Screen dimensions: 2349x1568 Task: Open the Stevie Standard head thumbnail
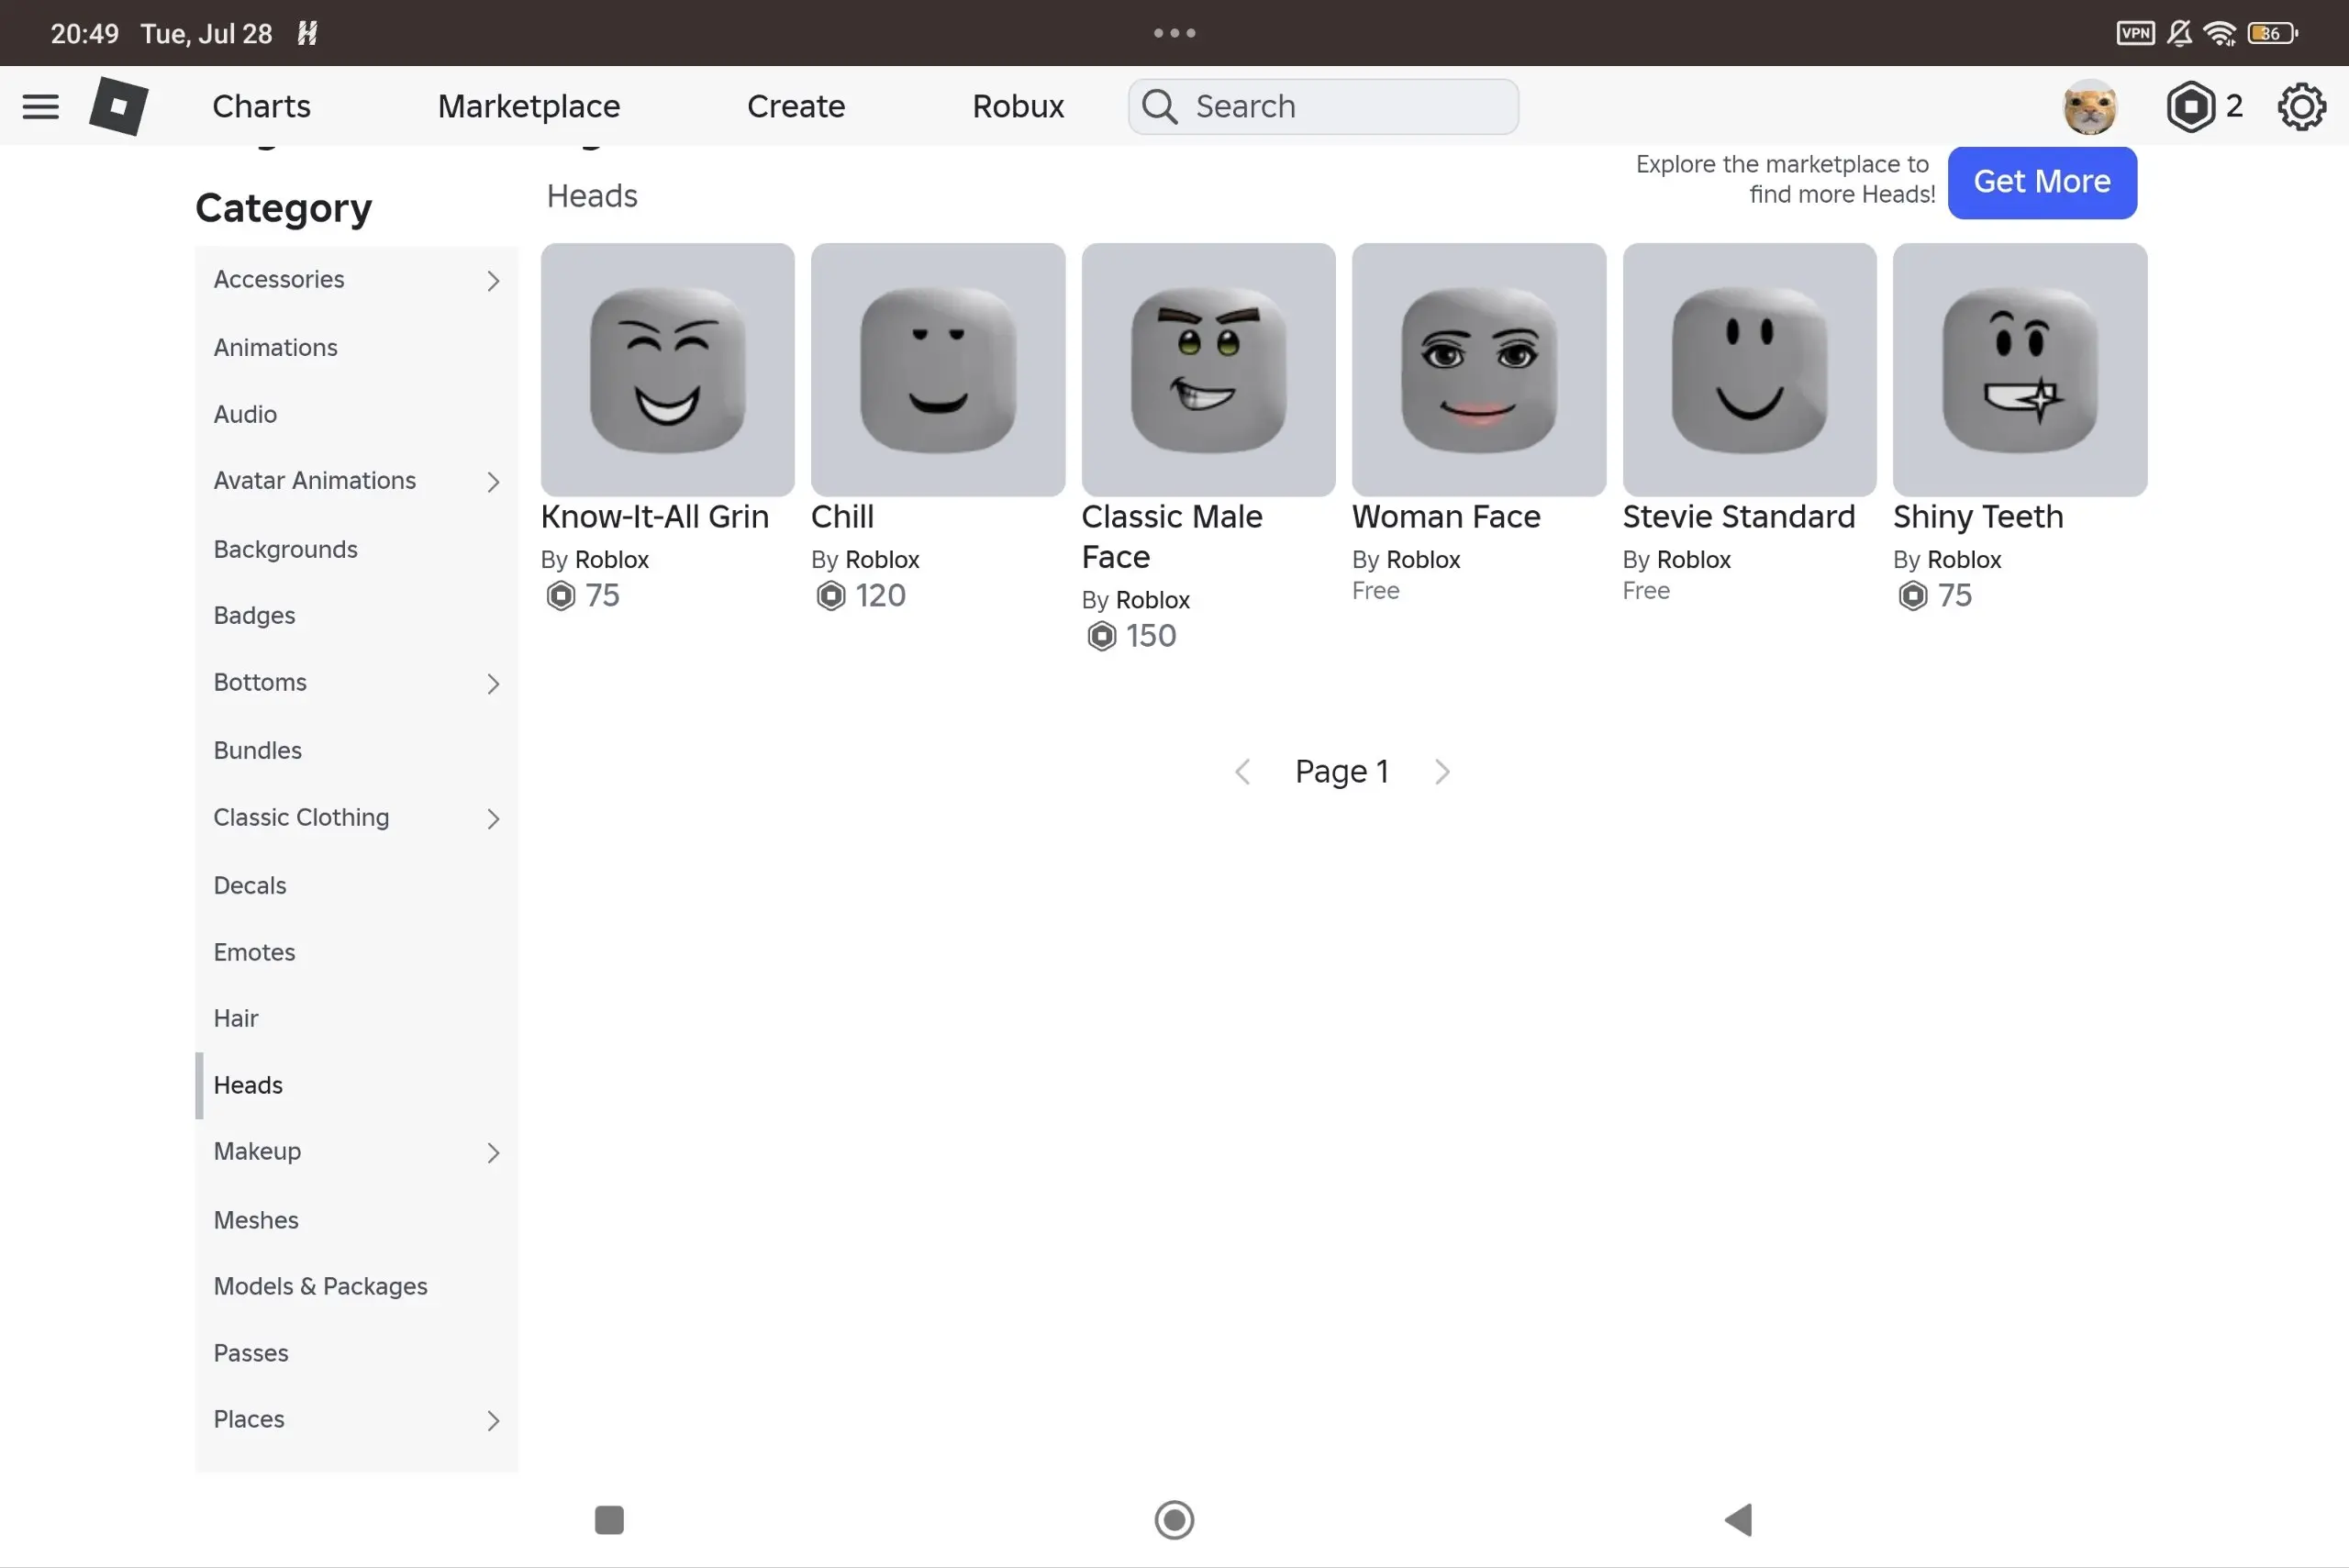click(x=1749, y=369)
